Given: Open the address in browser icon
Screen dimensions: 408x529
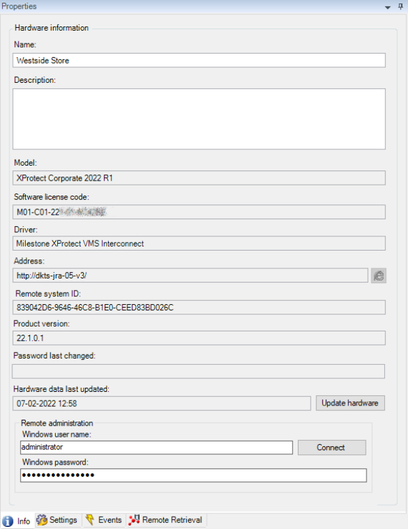Looking at the screenshot, I should coord(379,275).
